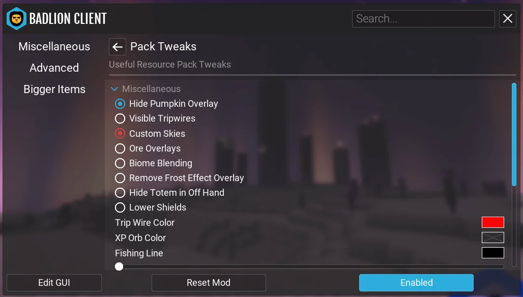This screenshot has height=297, width=523.
Task: Open the red Trip Wire Color swatch
Action: [x=492, y=222]
